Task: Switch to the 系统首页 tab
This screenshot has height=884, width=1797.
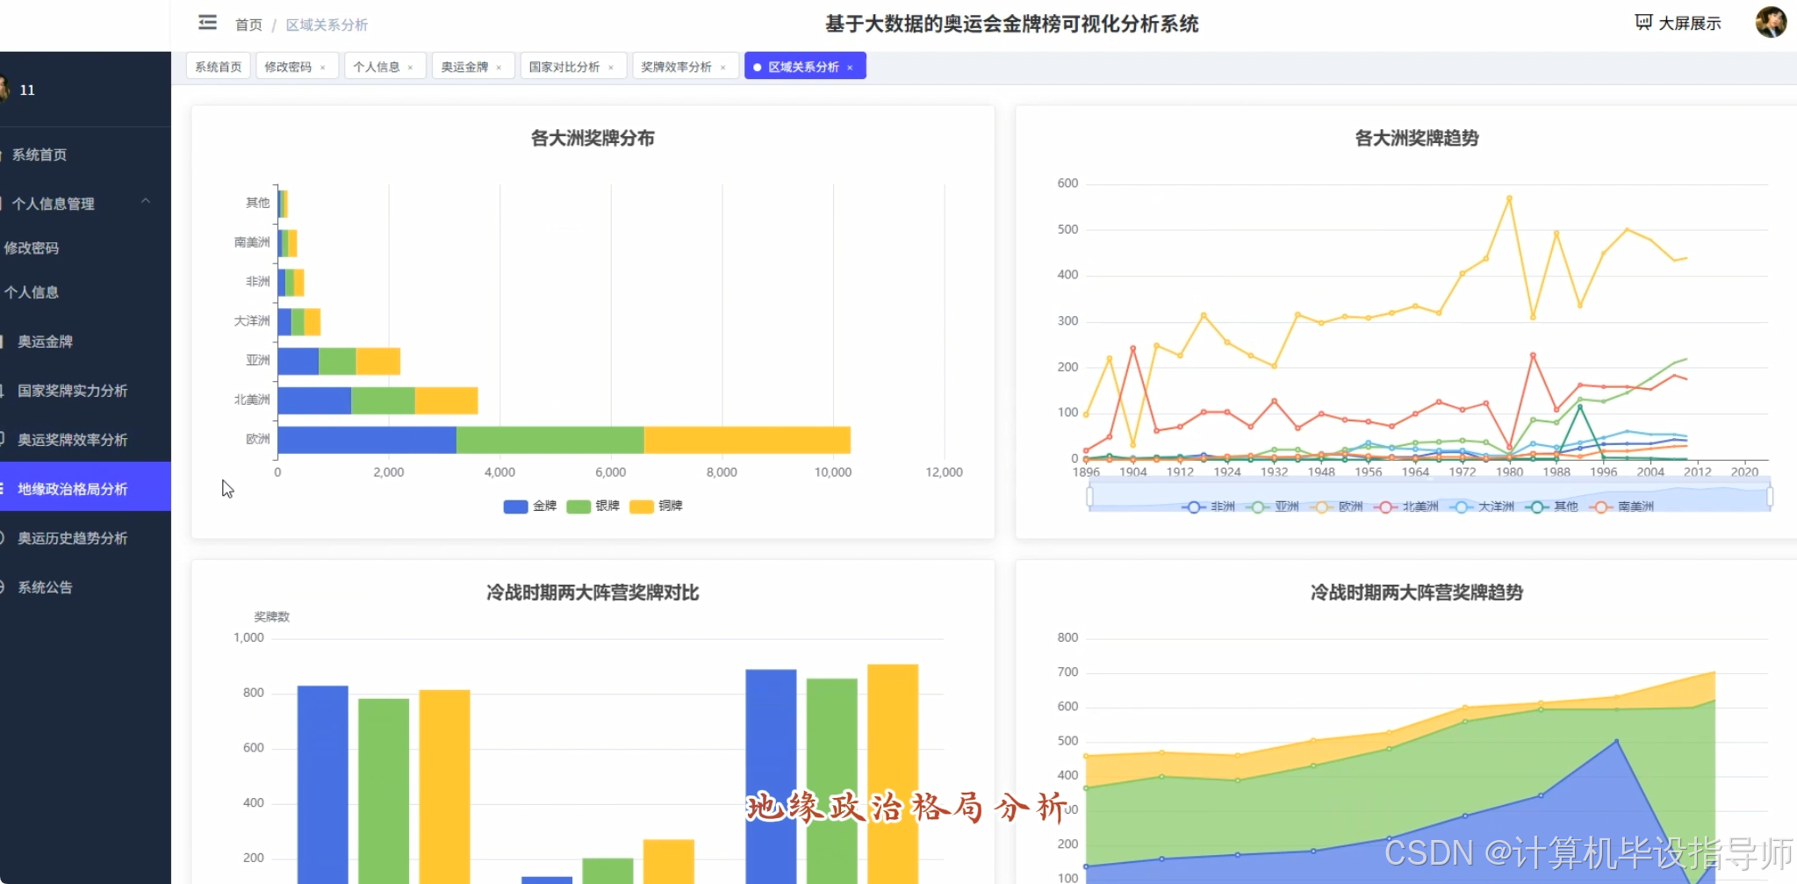Action: [219, 67]
